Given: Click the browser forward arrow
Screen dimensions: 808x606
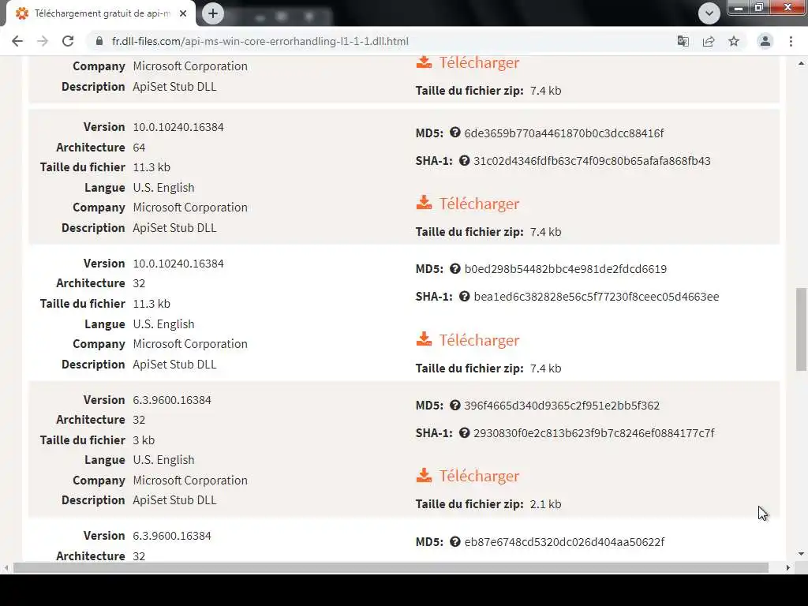Looking at the screenshot, I should pos(43,41).
